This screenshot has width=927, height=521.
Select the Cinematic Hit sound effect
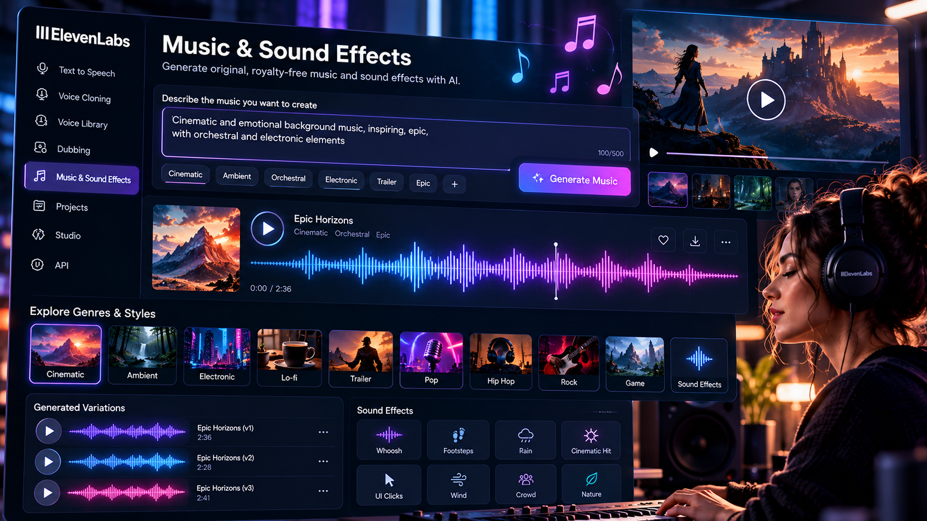coord(591,440)
